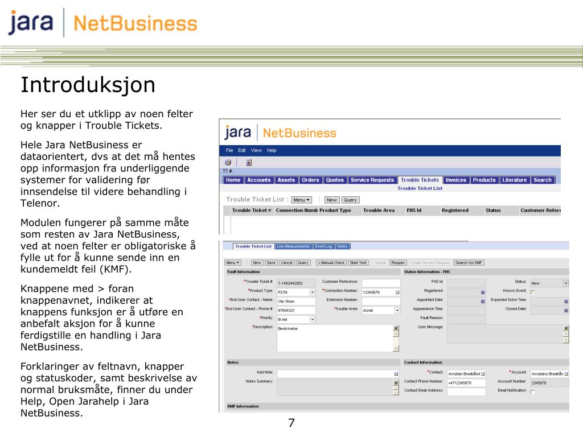Click New in the Trouble Ticket List header

click(332, 200)
